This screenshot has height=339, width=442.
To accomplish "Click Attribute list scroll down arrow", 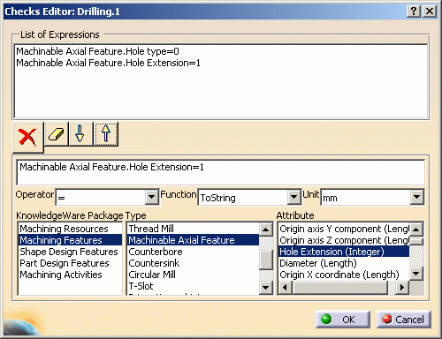I will click(416, 274).
